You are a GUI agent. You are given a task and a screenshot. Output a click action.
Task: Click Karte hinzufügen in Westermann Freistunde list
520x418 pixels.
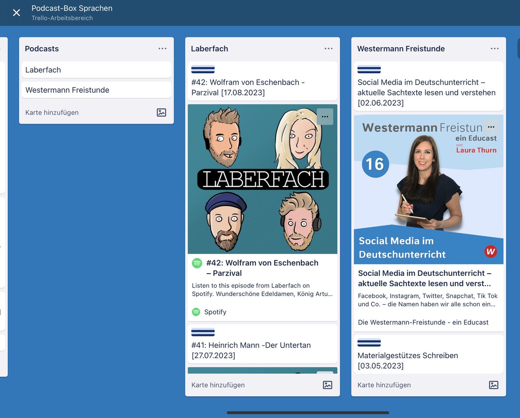384,385
